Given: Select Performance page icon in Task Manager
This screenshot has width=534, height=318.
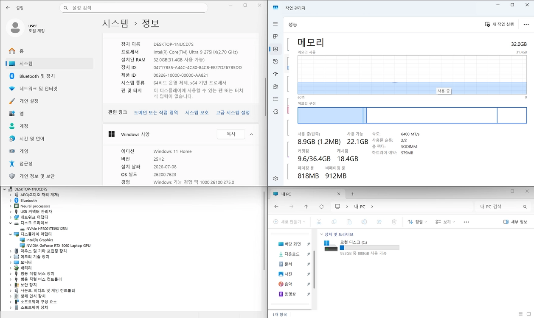Looking at the screenshot, I should point(275,49).
